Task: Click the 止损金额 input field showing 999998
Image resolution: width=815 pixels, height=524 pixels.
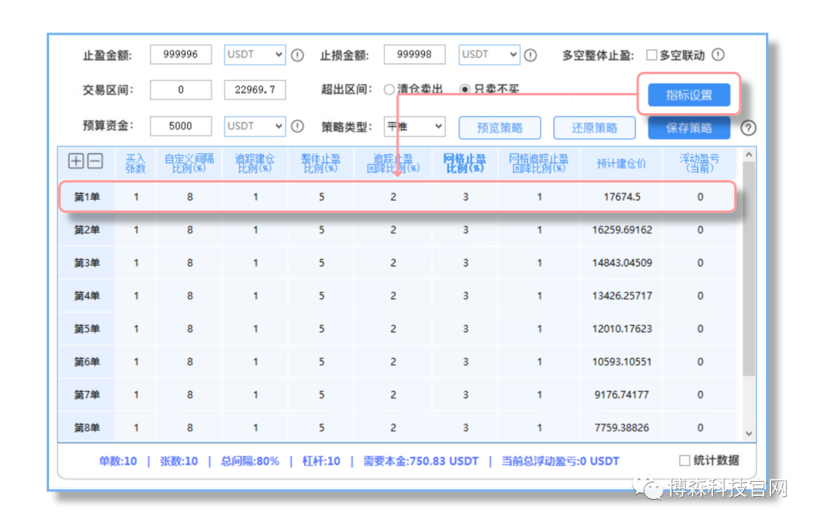Action: point(414,54)
